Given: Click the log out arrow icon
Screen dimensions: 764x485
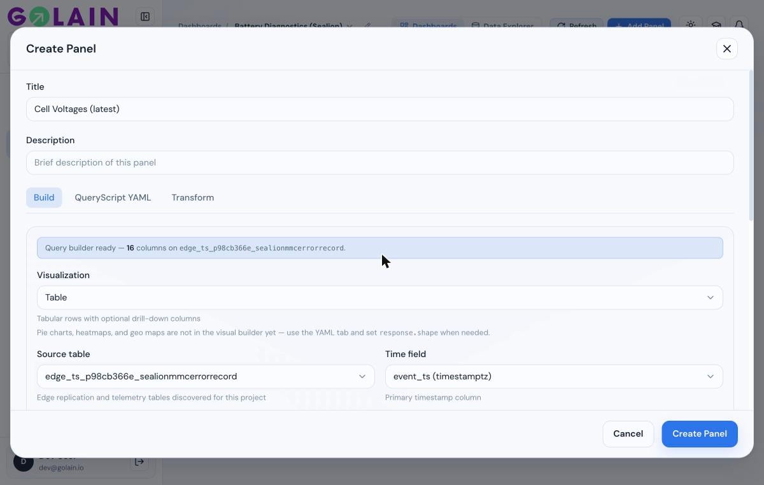Looking at the screenshot, I should pos(139,462).
